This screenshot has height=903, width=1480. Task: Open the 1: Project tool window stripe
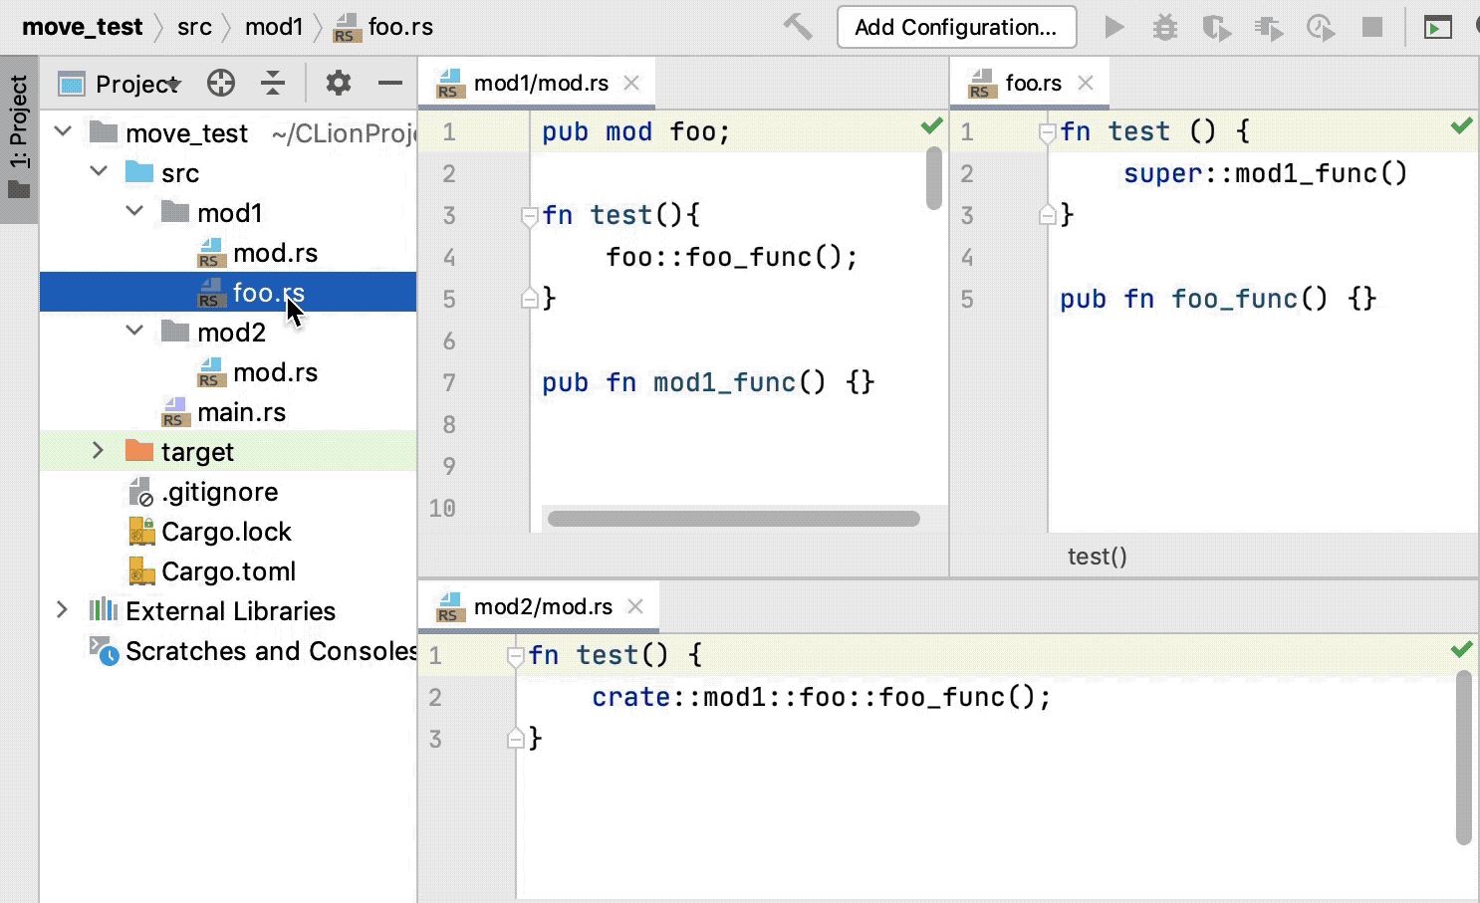(19, 137)
